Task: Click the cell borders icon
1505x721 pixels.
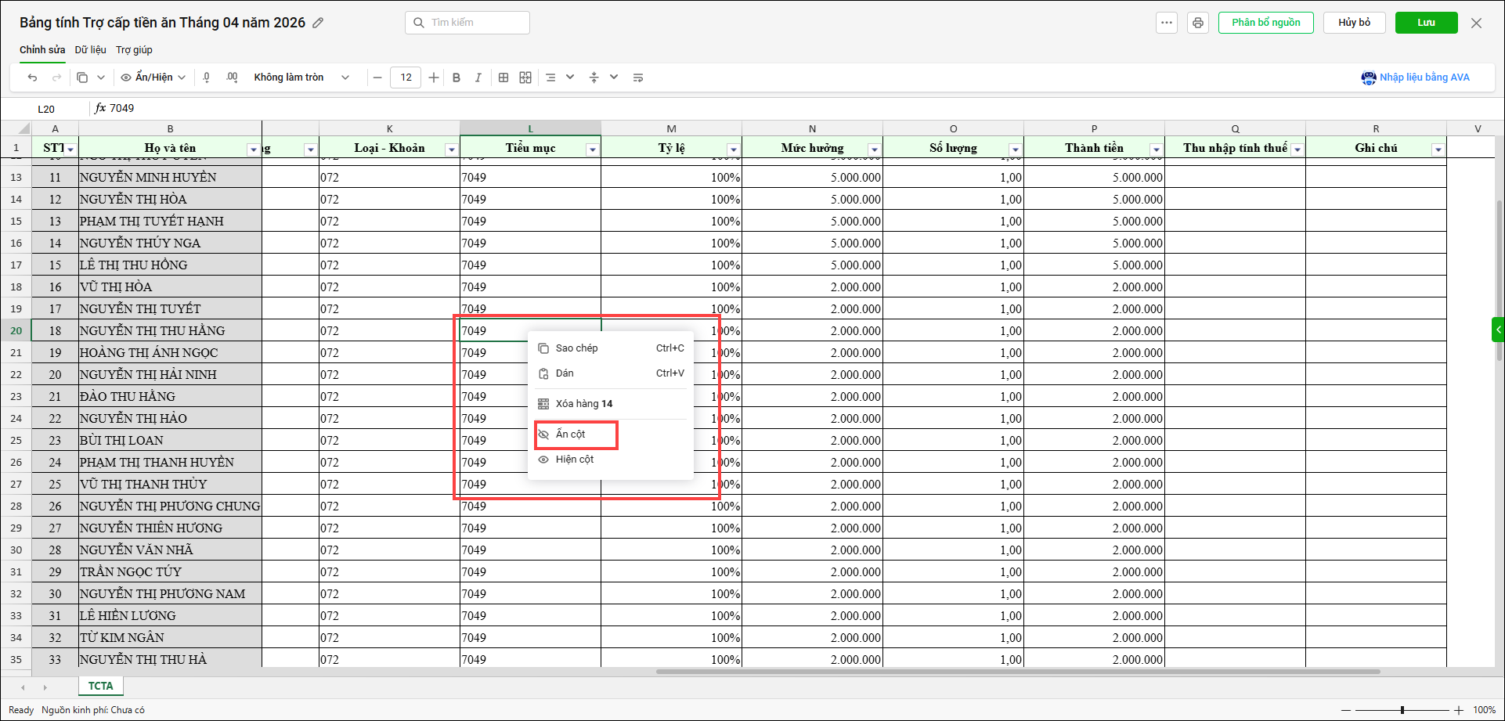Action: pyautogui.click(x=503, y=78)
